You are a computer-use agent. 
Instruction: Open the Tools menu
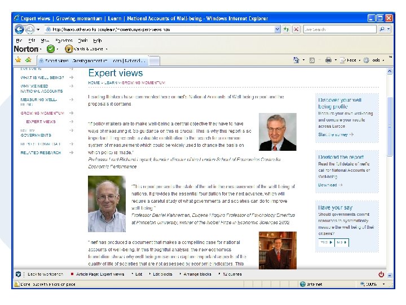point(83,41)
